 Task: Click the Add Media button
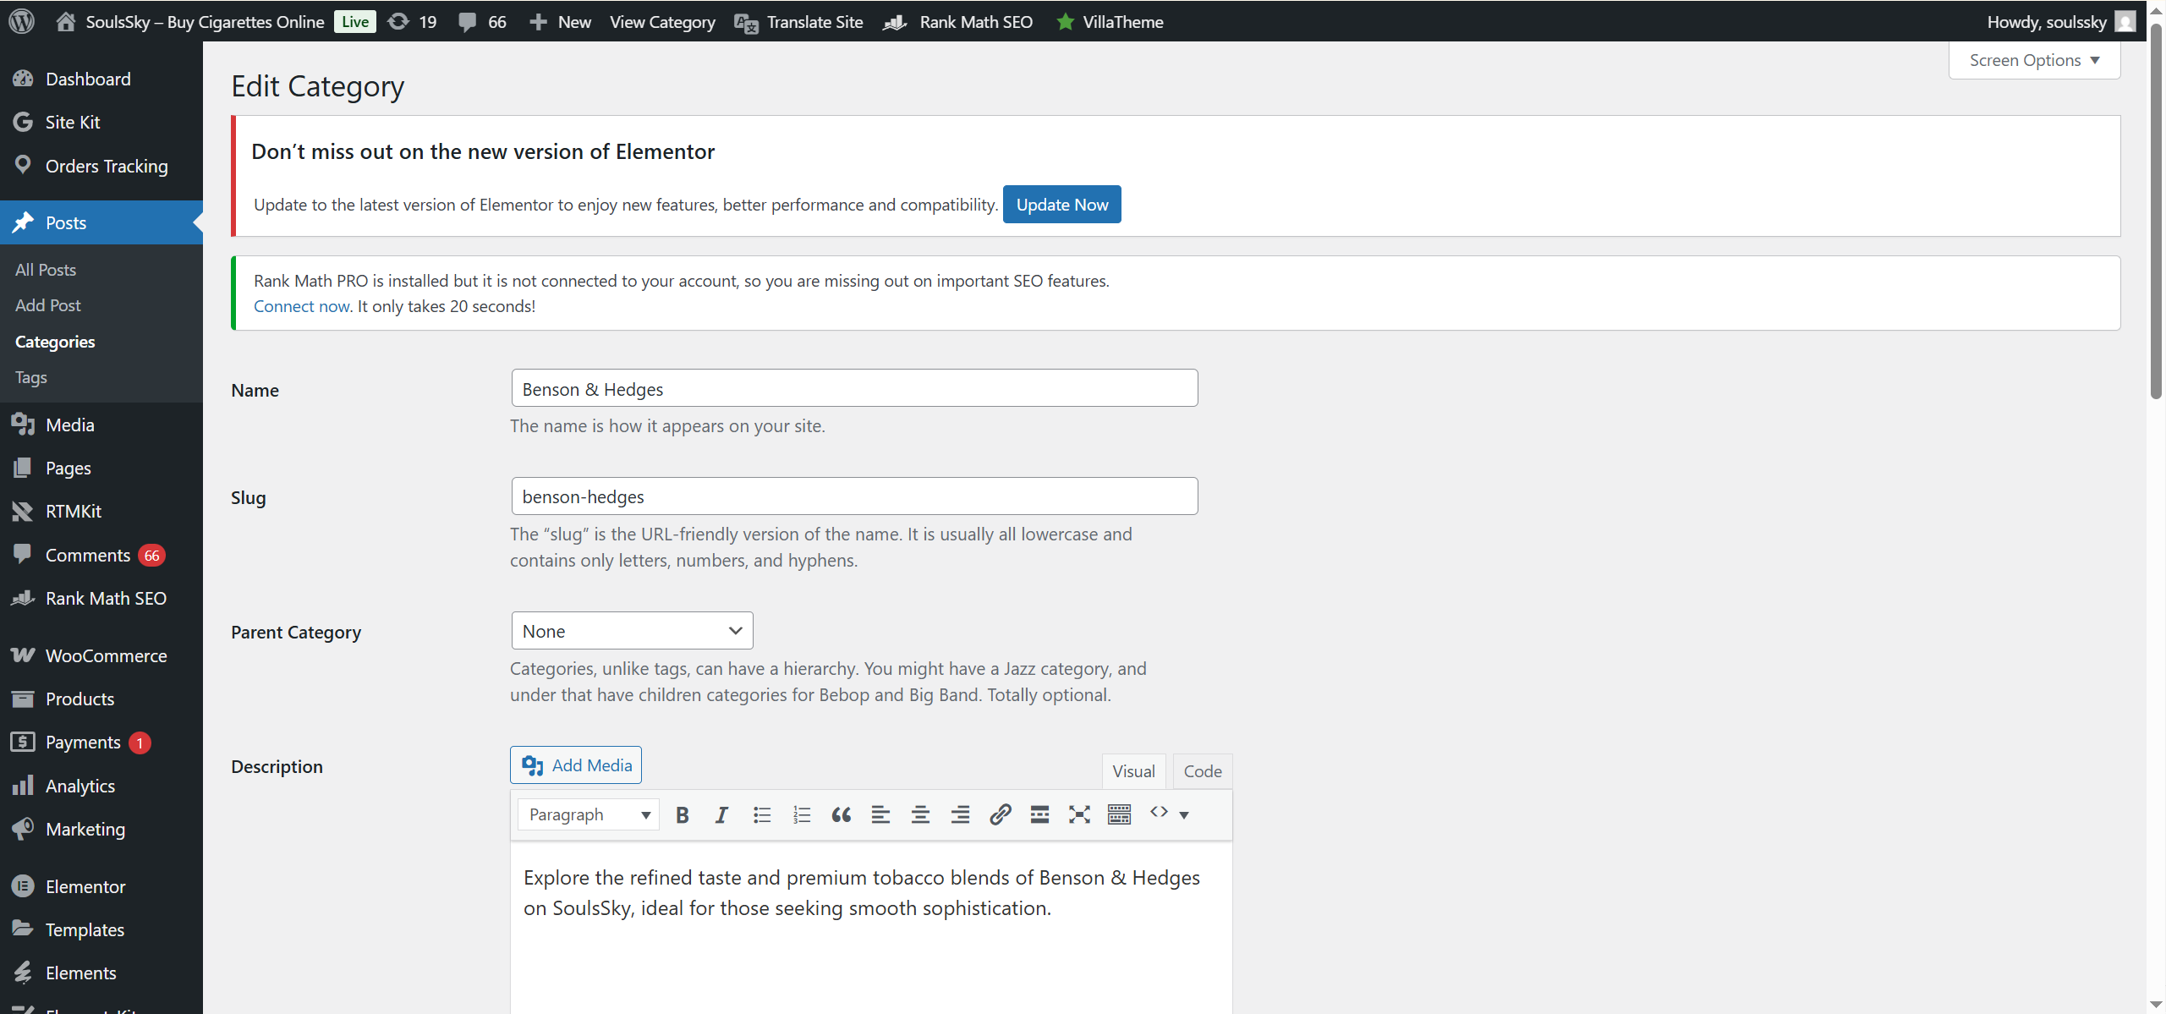576,765
